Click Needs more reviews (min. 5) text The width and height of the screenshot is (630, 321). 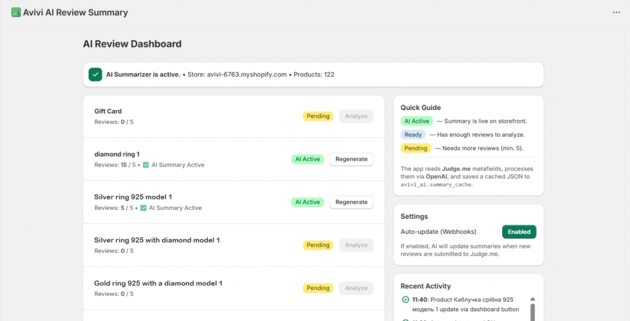pyautogui.click(x=483, y=149)
